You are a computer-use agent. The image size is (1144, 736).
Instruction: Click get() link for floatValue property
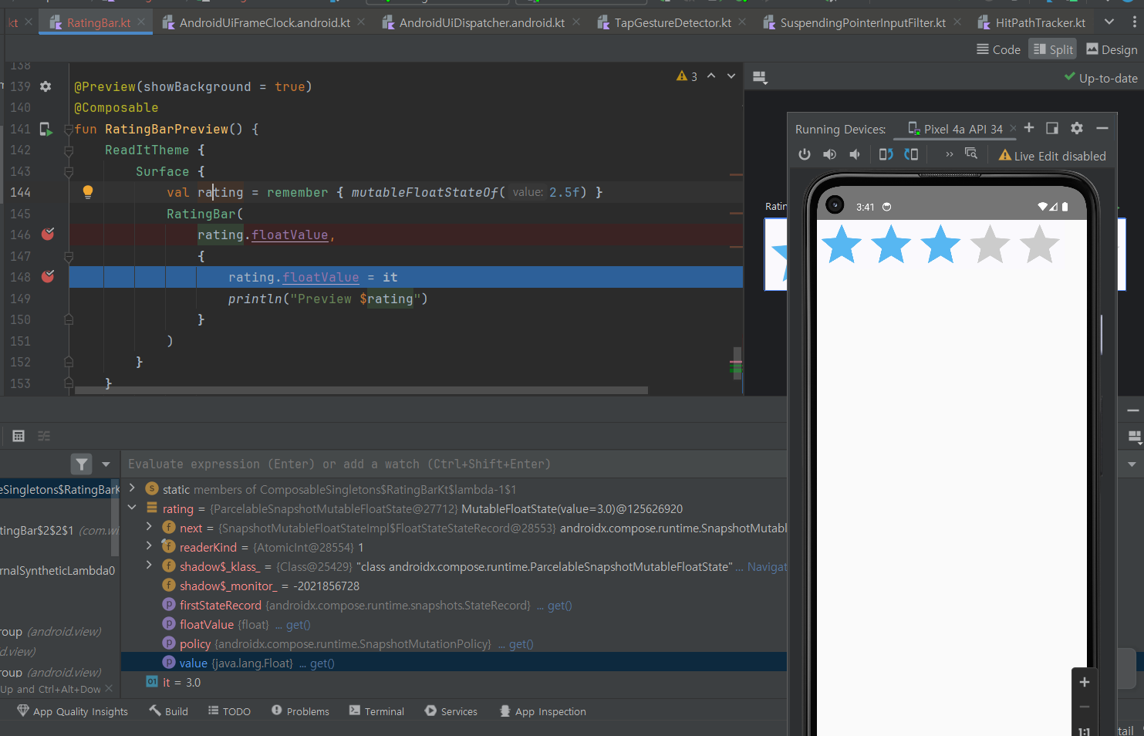(298, 625)
